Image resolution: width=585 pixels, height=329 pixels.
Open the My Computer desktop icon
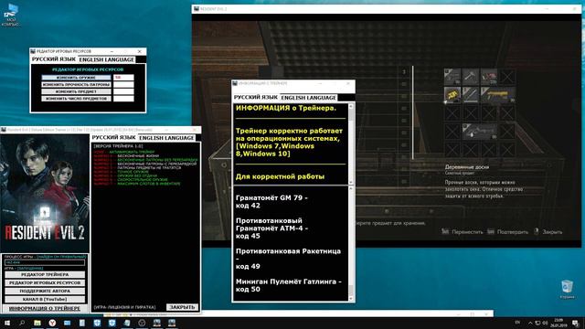[x=11, y=15]
